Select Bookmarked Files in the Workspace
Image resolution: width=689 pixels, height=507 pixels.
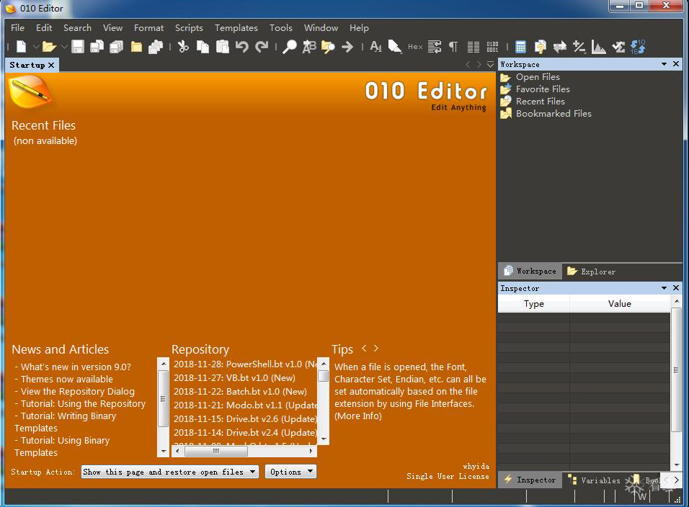tap(554, 114)
